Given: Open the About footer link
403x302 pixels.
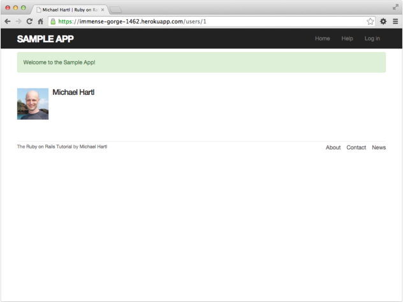Looking at the screenshot, I should pos(333,148).
